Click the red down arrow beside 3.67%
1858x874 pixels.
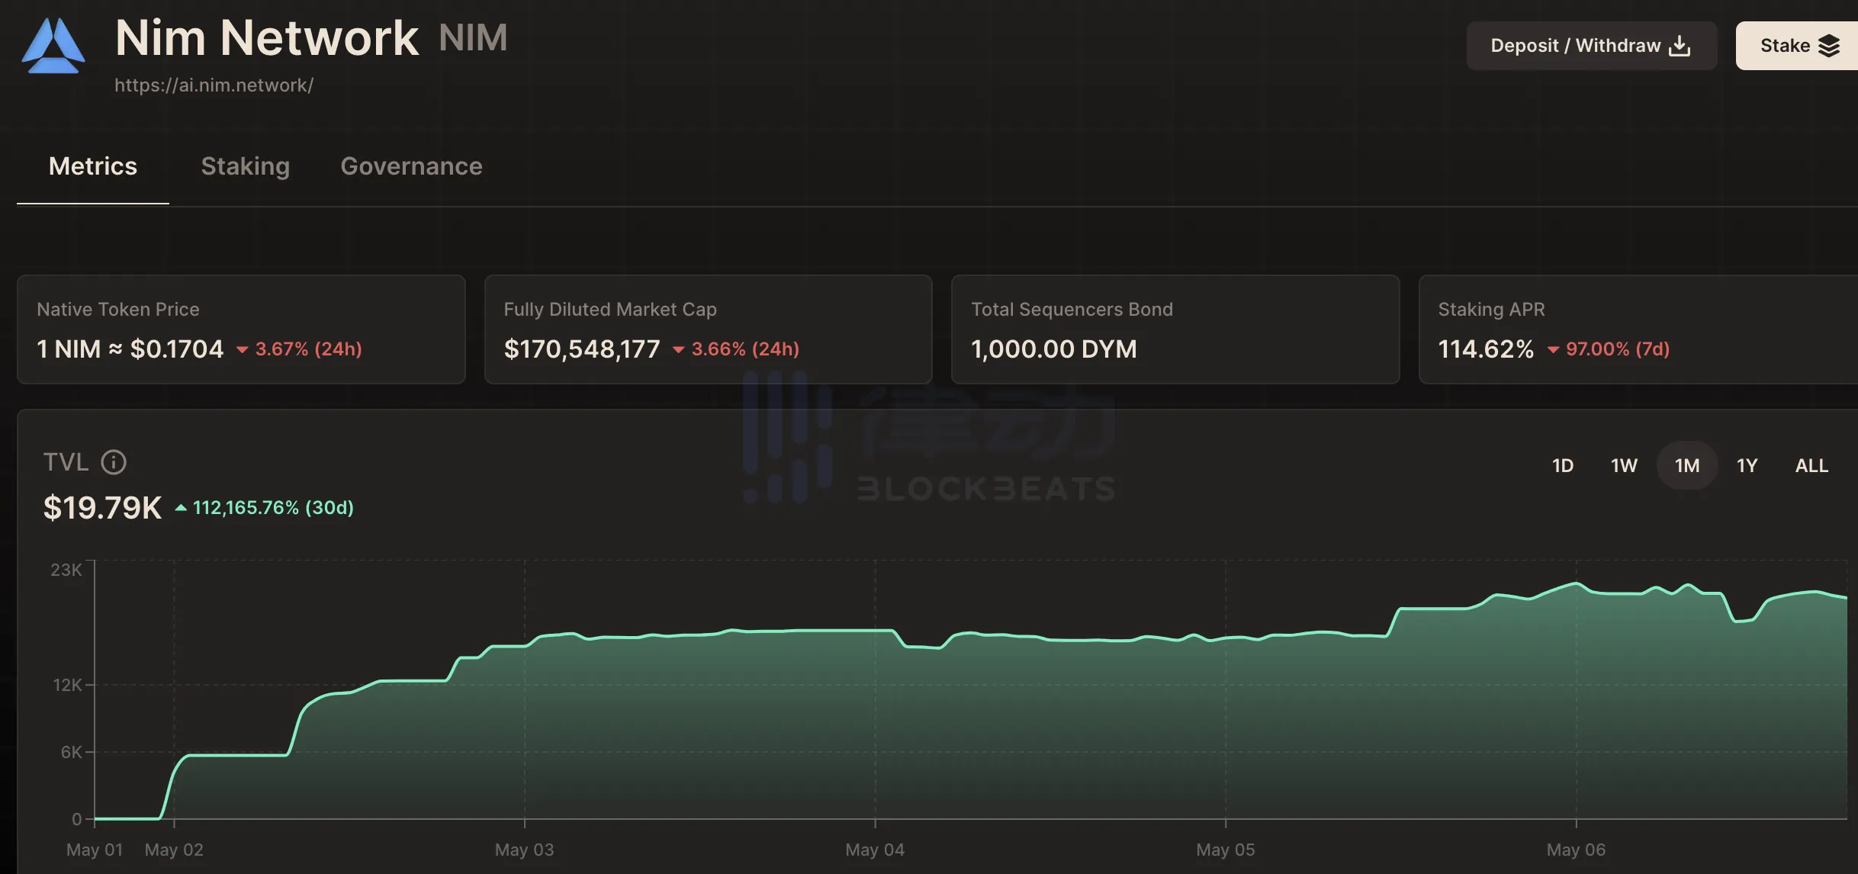click(x=242, y=350)
